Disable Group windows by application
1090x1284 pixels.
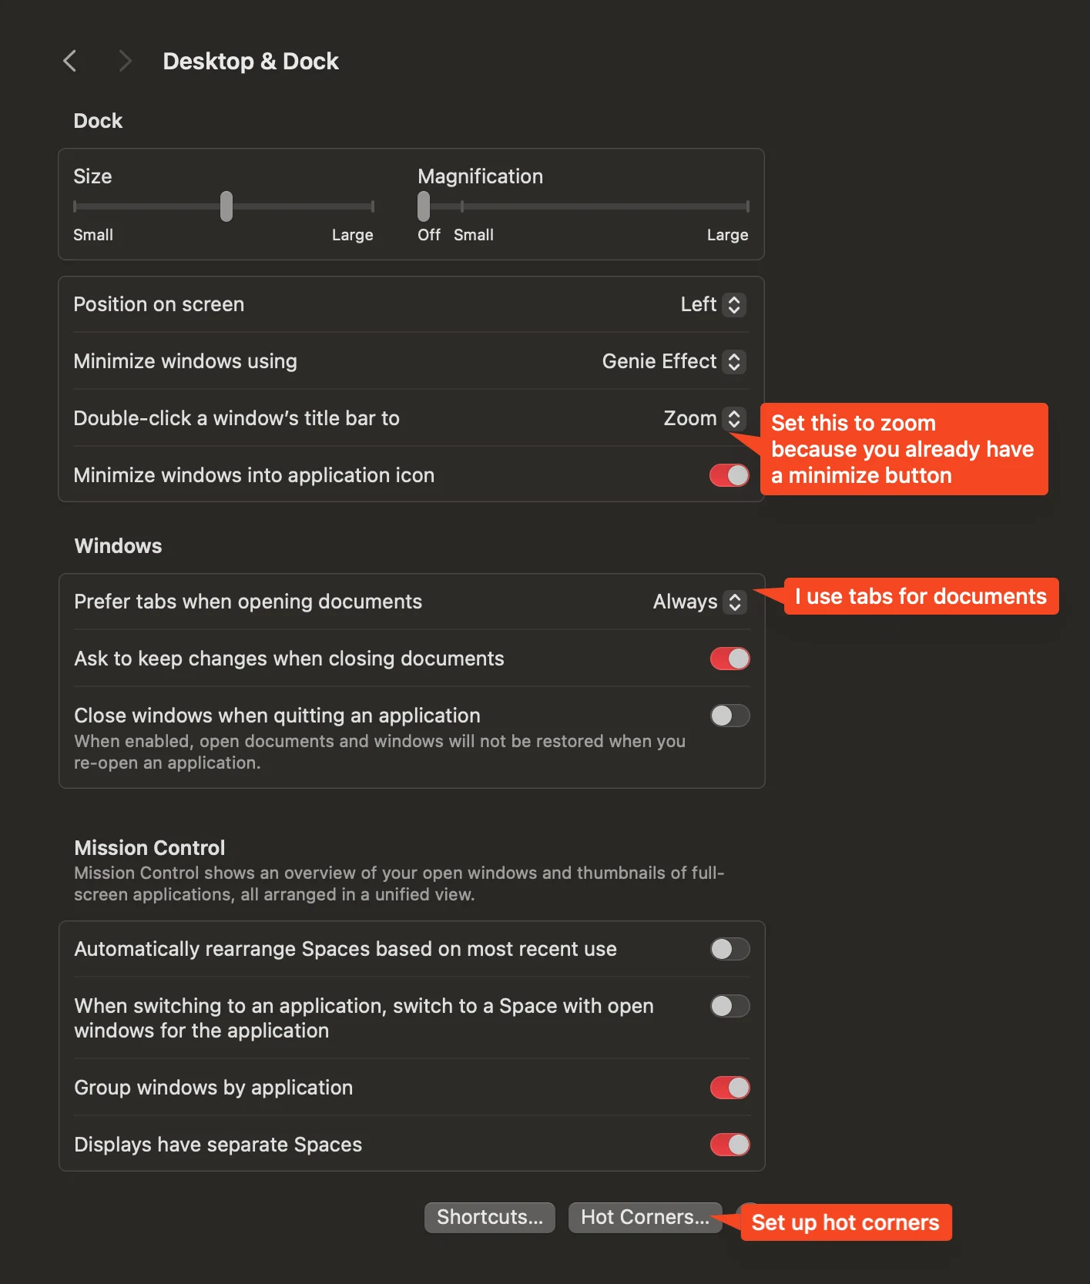pos(729,1088)
